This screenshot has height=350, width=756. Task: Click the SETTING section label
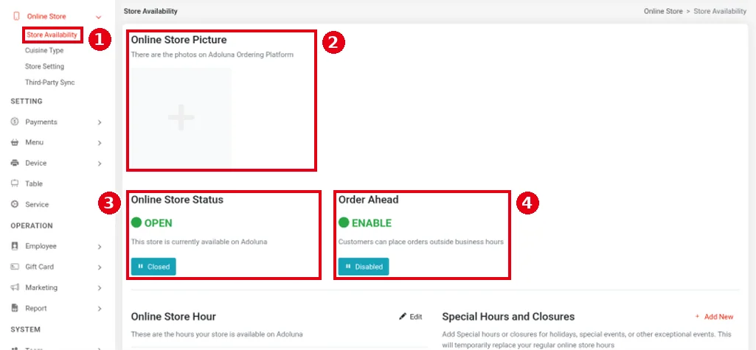pos(27,101)
